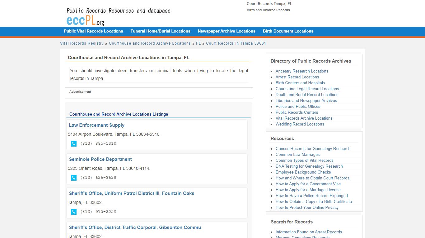Open Wedding Record Locations
Image resolution: width=425 pixels, height=238 pixels.
[x=300, y=124]
